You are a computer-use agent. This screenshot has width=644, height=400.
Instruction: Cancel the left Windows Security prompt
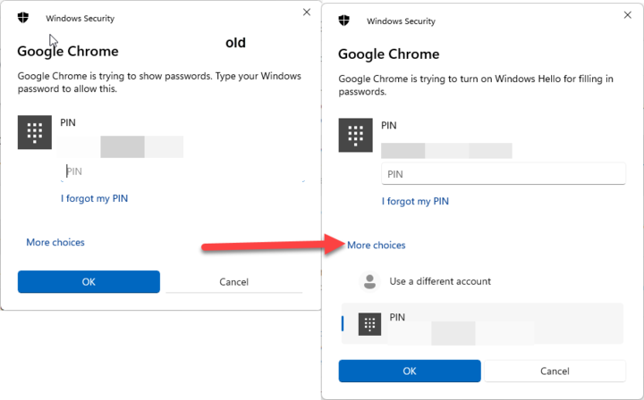pos(233,281)
